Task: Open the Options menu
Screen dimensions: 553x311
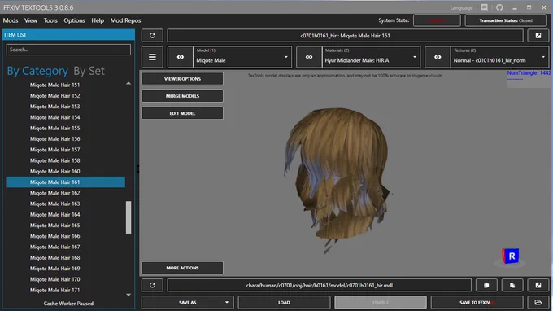Action: point(75,20)
